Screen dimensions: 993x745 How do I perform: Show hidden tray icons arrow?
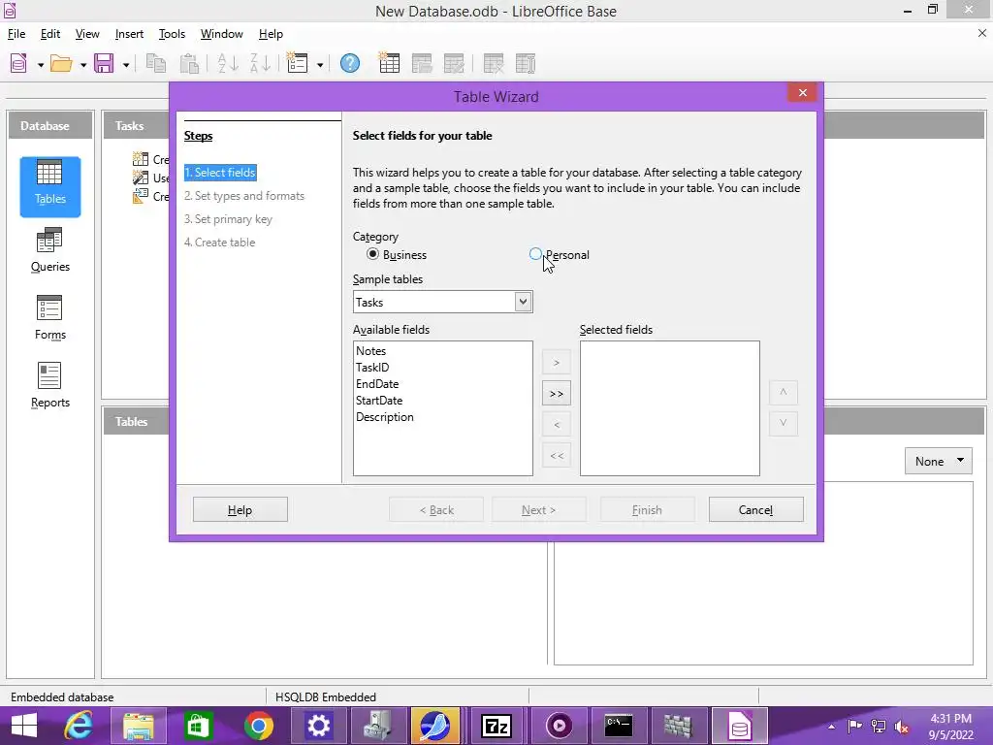[x=831, y=726]
